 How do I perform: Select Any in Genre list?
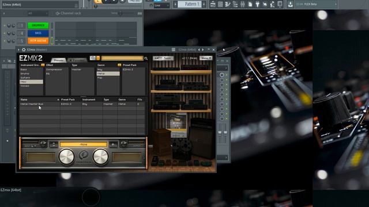coord(108,70)
